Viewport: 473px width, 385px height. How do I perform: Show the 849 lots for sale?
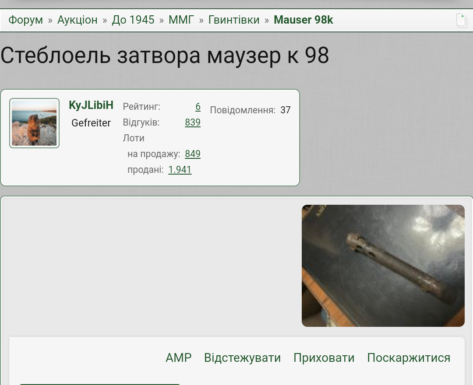click(x=192, y=154)
